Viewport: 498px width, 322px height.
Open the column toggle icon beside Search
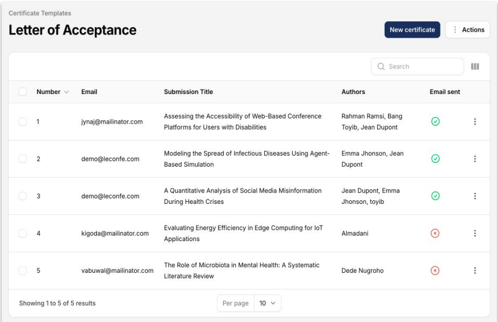coord(475,66)
